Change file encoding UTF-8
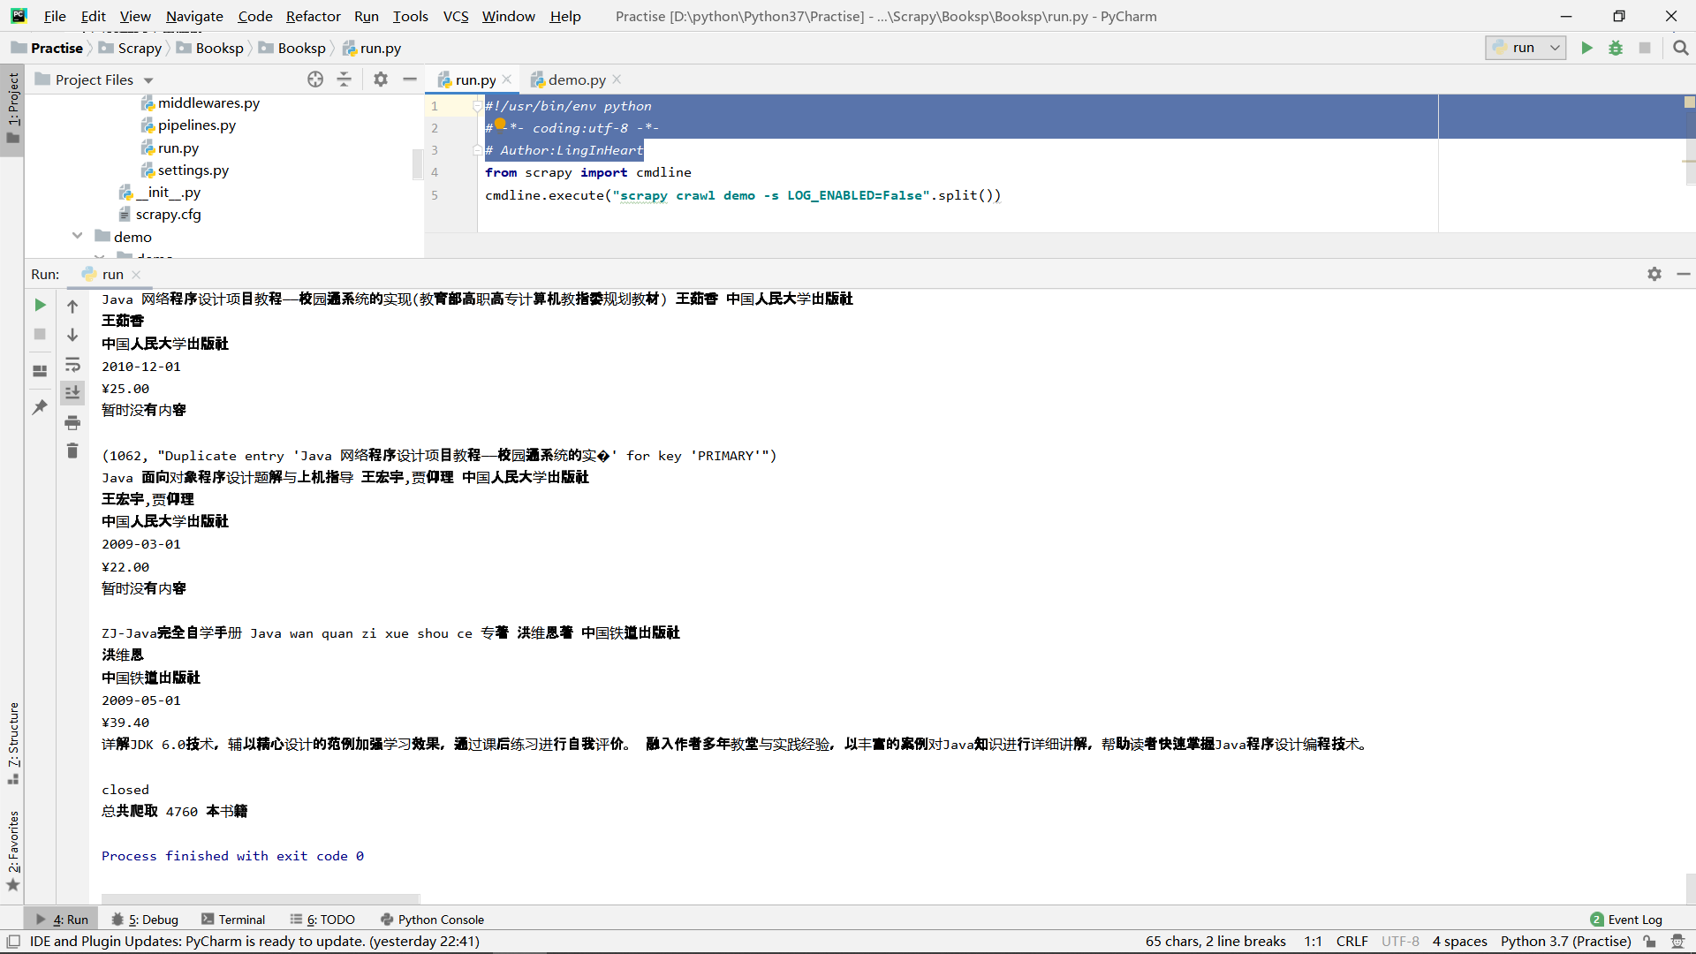This screenshot has width=1696, height=954. click(x=1400, y=942)
